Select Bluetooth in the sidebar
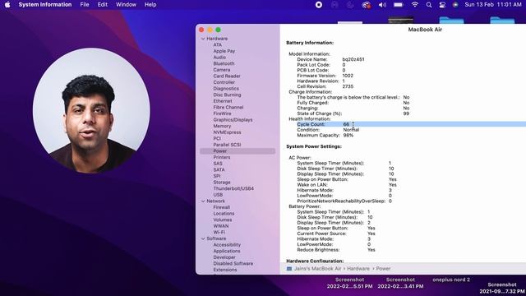526x296 pixels. [x=224, y=63]
